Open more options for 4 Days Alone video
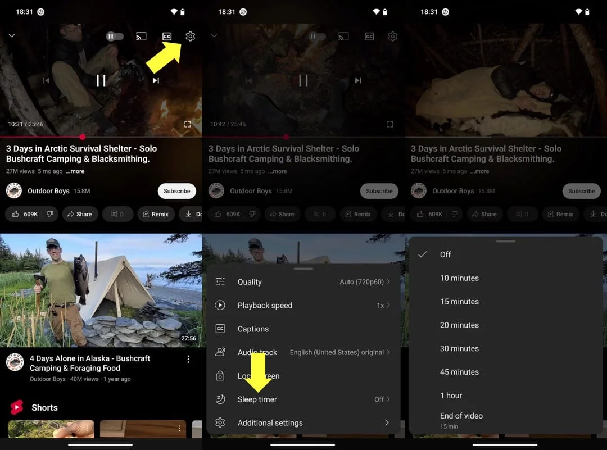Viewport: 607px width, 450px height. pos(188,359)
